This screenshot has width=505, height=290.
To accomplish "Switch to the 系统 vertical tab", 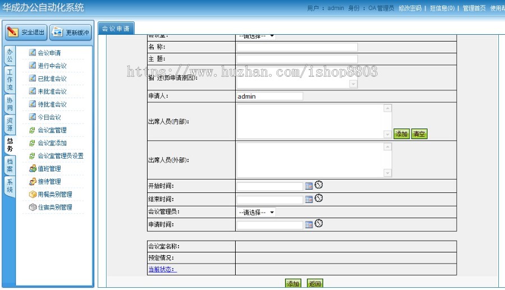I will tap(10, 186).
